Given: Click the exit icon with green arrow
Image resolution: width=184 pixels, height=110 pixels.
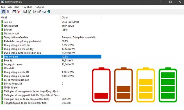Looking at the screenshot, I should tap(49, 12).
